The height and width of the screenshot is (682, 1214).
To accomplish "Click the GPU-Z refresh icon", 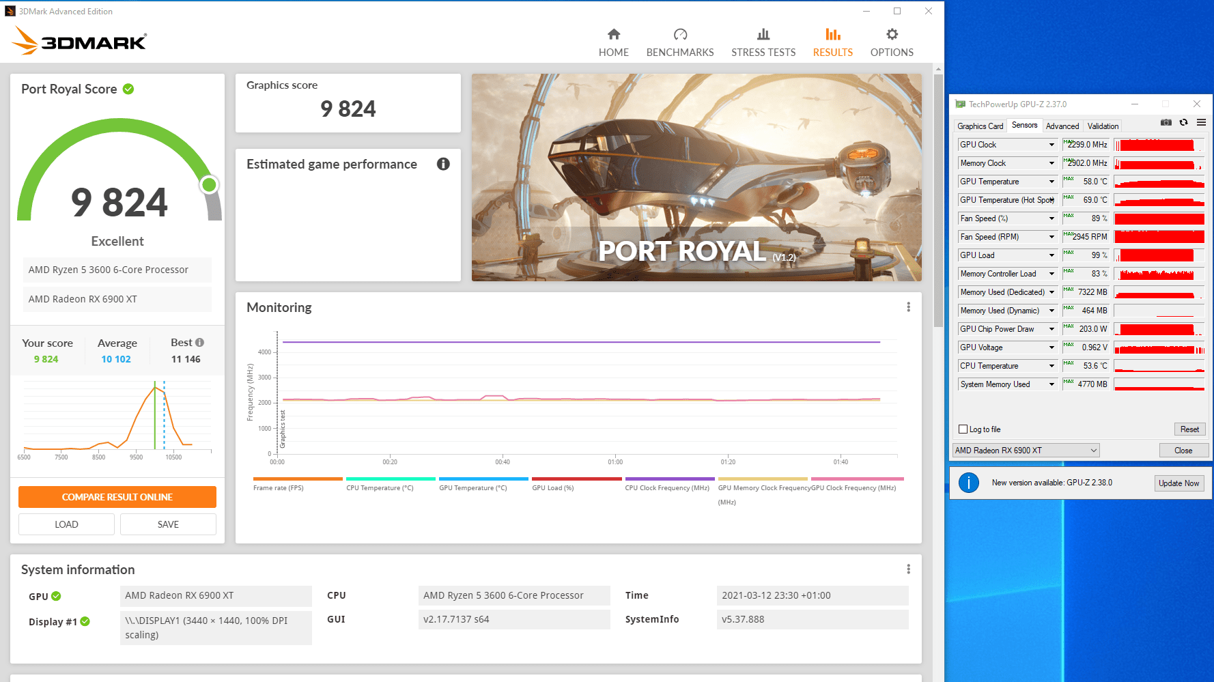I will (1184, 123).
